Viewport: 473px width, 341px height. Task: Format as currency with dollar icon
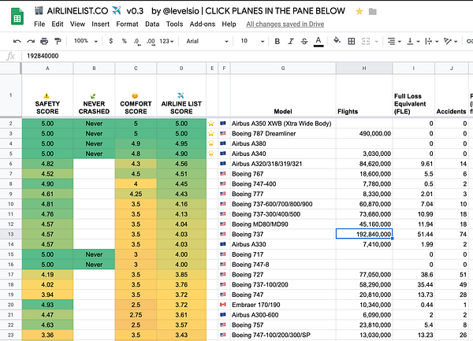112,40
